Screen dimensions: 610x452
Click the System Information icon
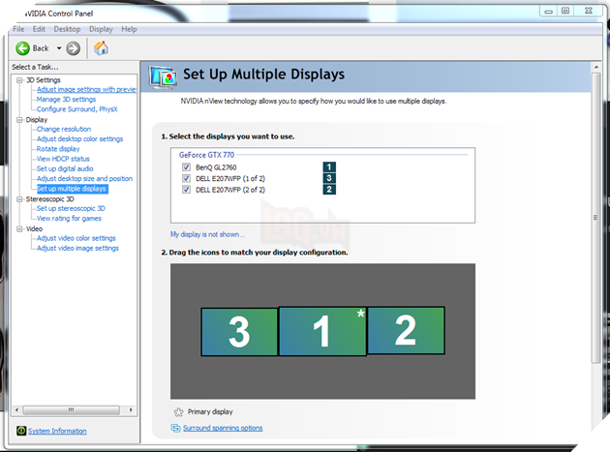tap(21, 431)
